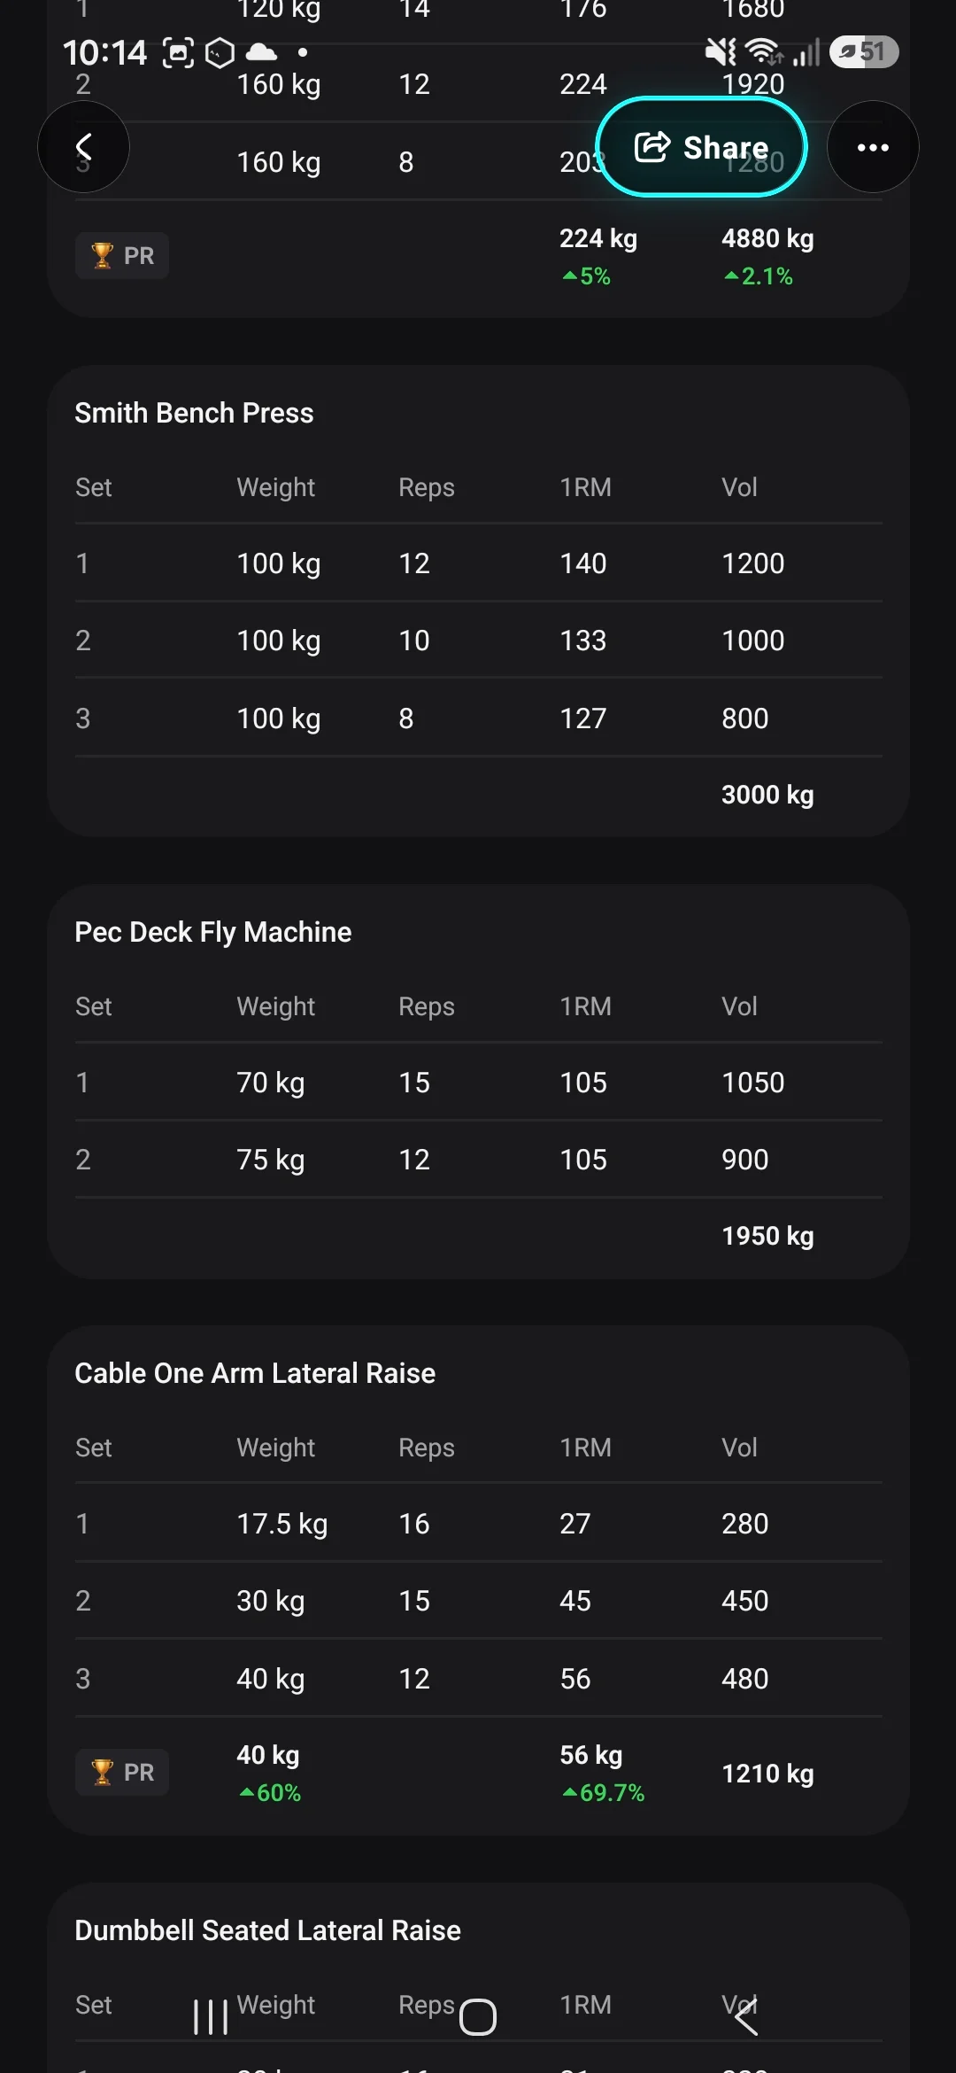Tap the PR trophy badge under Cable Lateral Raise

[122, 1773]
